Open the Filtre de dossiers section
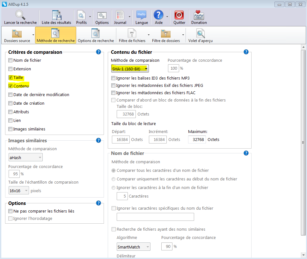 (166, 35)
